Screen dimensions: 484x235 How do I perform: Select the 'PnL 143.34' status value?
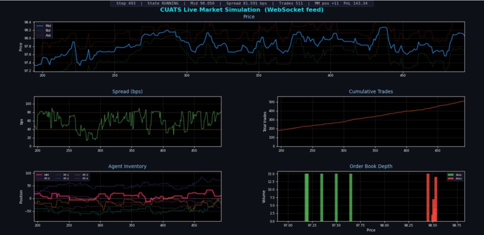click(355, 4)
